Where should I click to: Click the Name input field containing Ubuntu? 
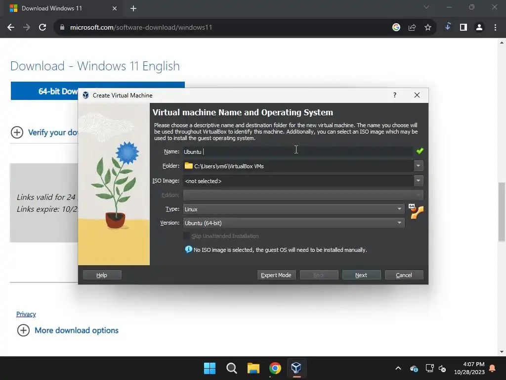(298, 151)
